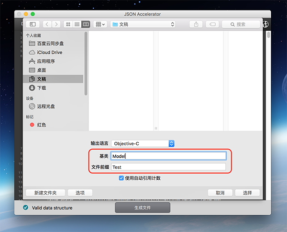
Task: Click the edit tags toolbar icon
Action: coord(212,24)
